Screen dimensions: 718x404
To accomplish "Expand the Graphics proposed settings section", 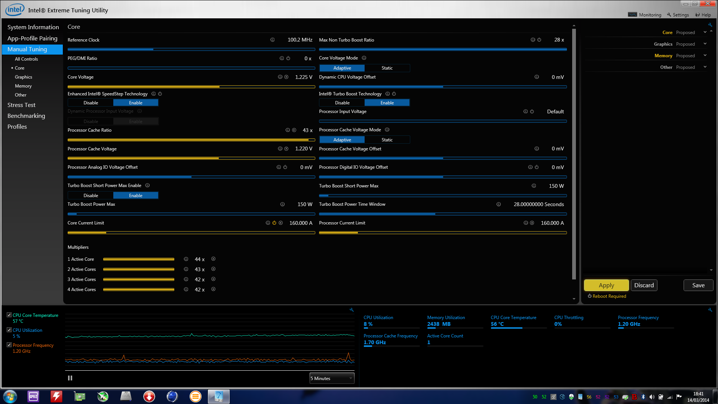I will tap(705, 44).
